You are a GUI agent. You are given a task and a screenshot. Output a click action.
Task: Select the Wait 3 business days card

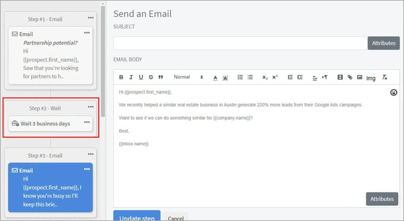[x=50, y=124]
